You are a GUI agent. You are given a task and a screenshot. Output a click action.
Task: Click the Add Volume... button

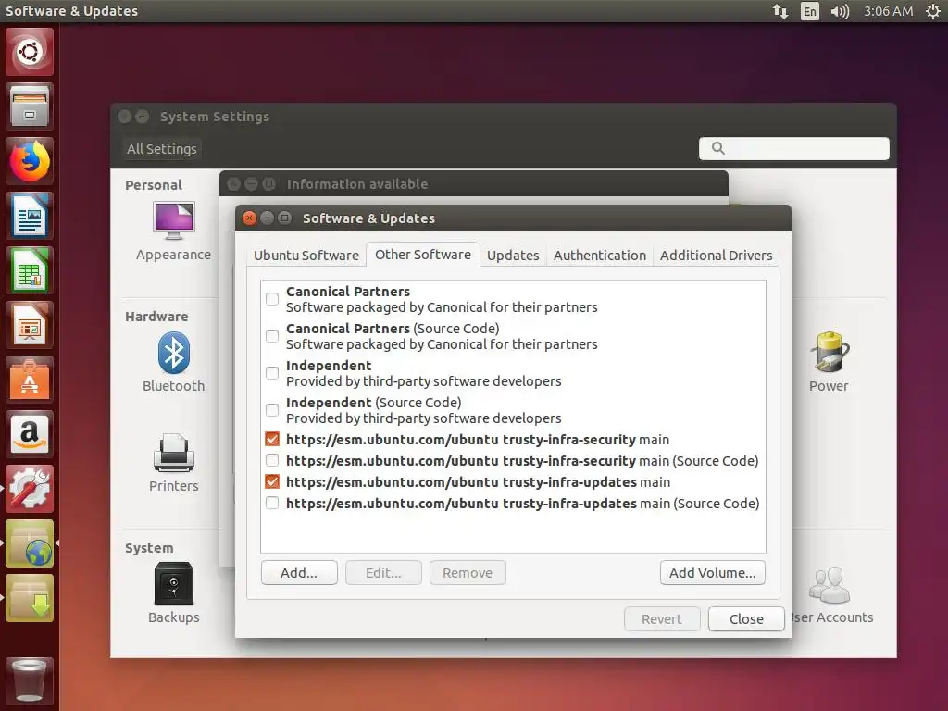click(x=712, y=572)
